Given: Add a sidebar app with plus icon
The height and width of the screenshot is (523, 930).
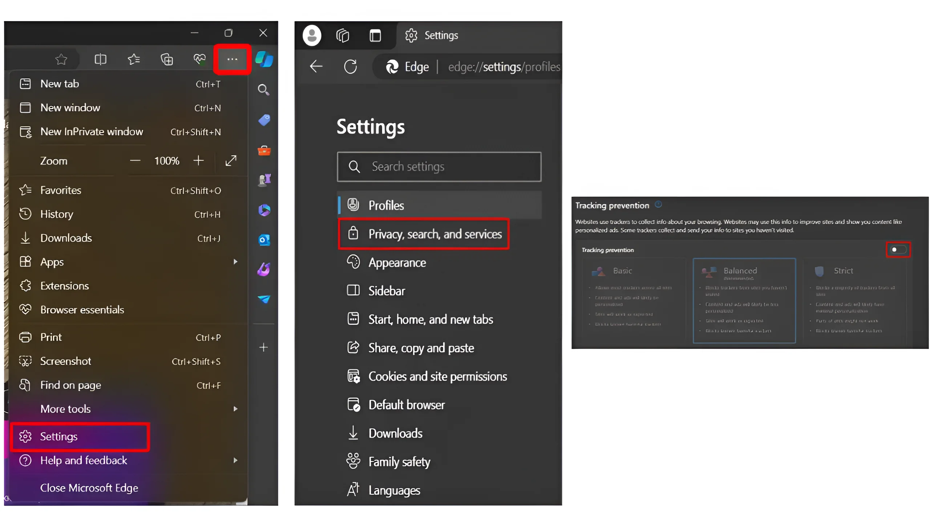Looking at the screenshot, I should click(x=263, y=347).
